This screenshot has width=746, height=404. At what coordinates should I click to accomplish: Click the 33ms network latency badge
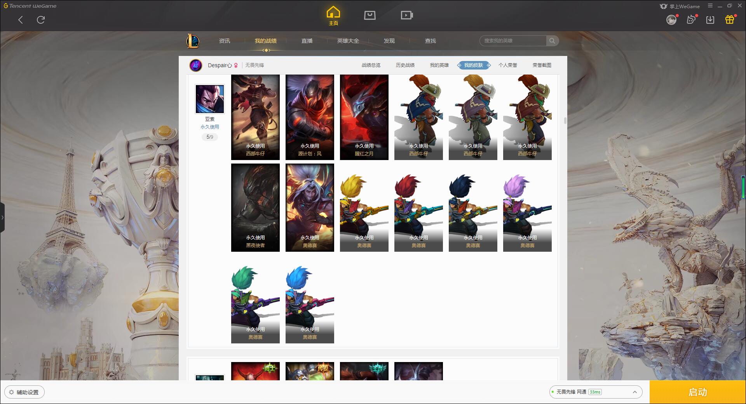pos(595,392)
